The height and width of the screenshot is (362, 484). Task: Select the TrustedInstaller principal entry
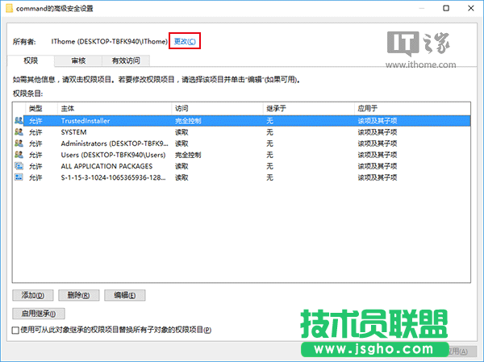pyautogui.click(x=86, y=121)
